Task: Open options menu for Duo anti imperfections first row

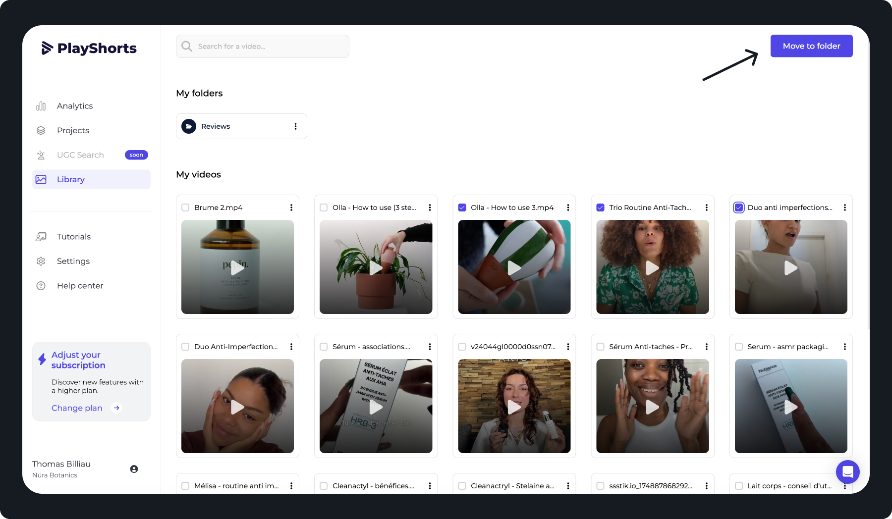Action: [845, 208]
